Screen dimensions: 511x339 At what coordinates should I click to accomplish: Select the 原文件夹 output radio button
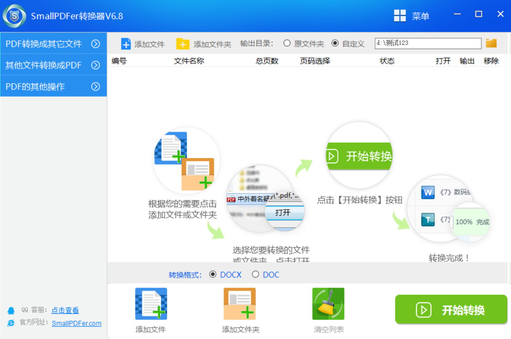pos(287,43)
